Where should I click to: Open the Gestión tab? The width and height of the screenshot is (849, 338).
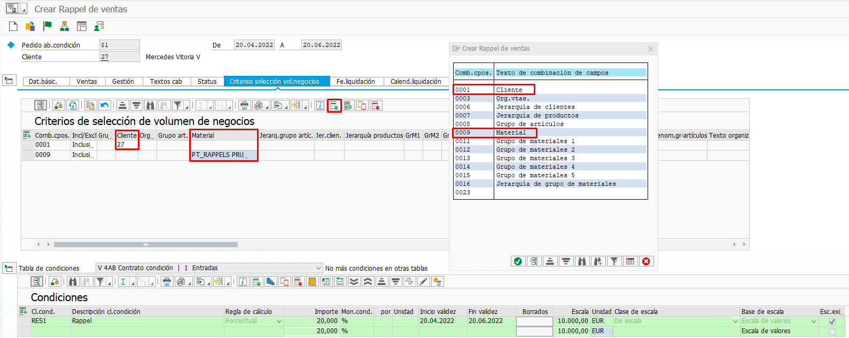pyautogui.click(x=123, y=82)
